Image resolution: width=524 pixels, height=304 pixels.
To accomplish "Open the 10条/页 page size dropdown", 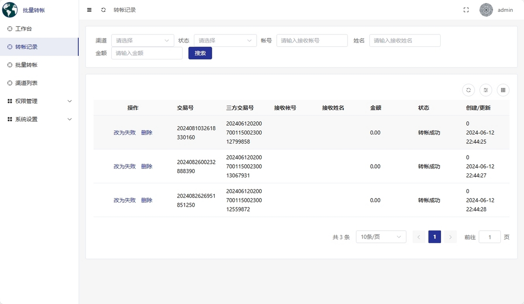I will pyautogui.click(x=381, y=237).
